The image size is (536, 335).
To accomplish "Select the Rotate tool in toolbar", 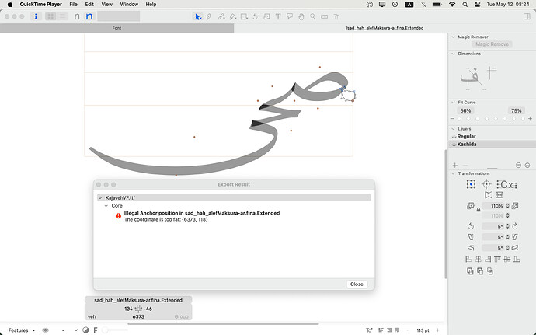I will (x=256, y=16).
